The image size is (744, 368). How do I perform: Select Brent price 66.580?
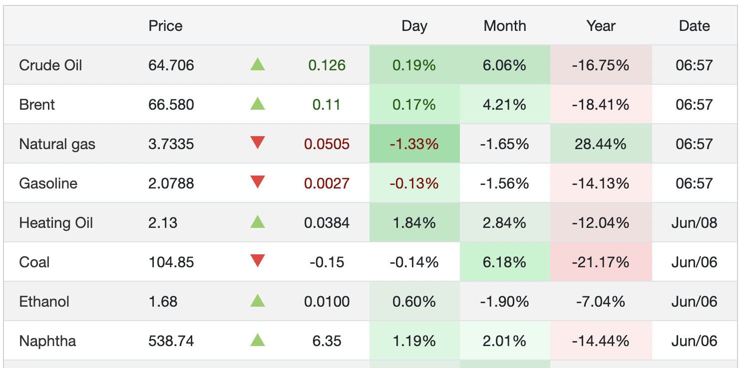[171, 105]
